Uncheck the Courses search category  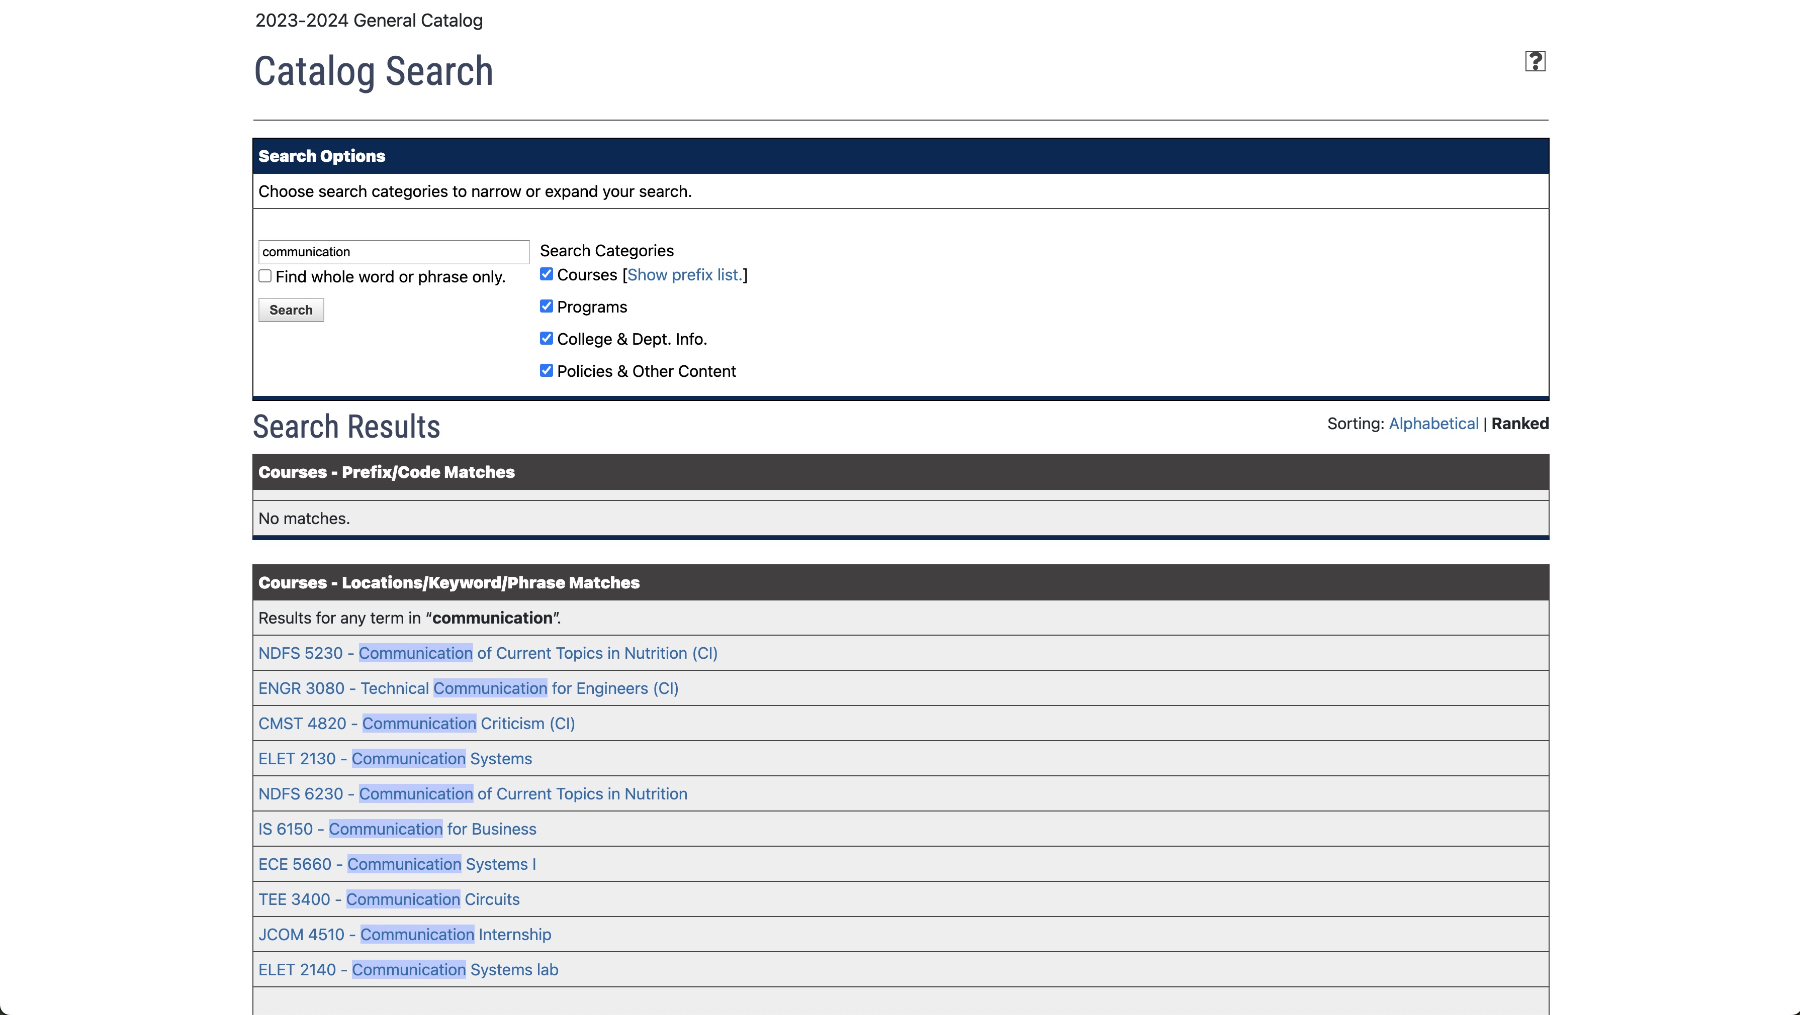pos(547,274)
